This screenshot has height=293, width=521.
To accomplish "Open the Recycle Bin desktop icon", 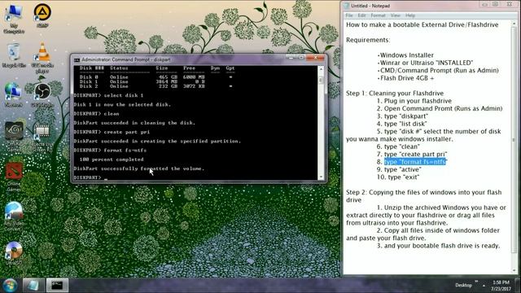I will click(14, 55).
